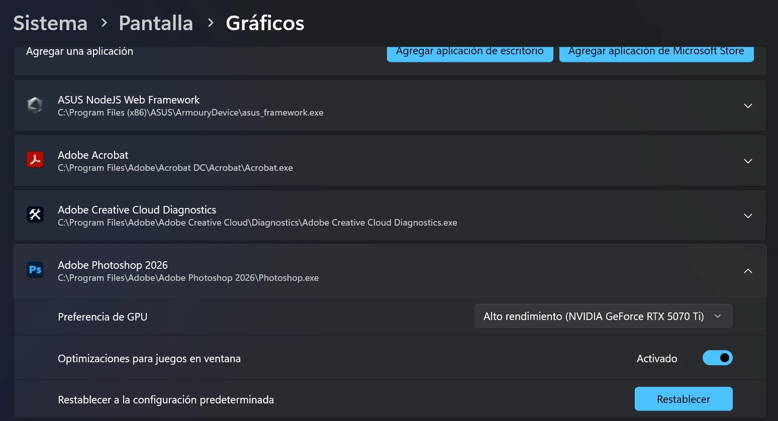Click the Adobe Acrobat title text
This screenshot has width=778, height=421.
93,155
